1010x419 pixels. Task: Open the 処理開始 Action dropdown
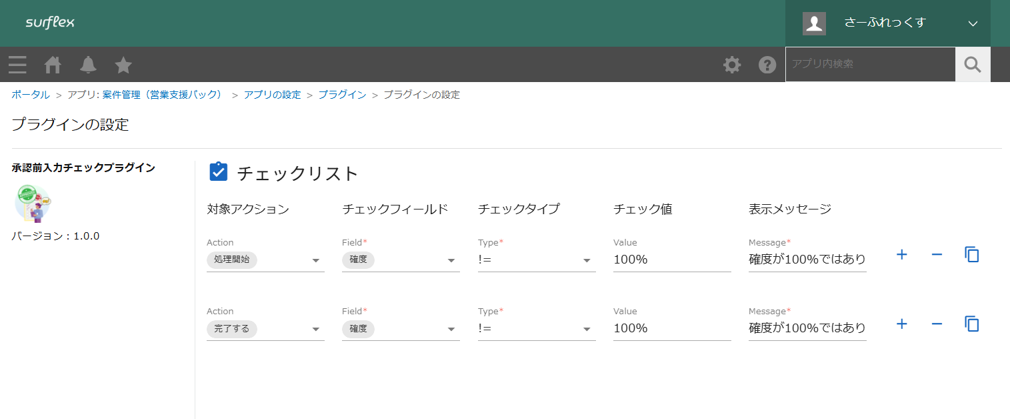265,260
